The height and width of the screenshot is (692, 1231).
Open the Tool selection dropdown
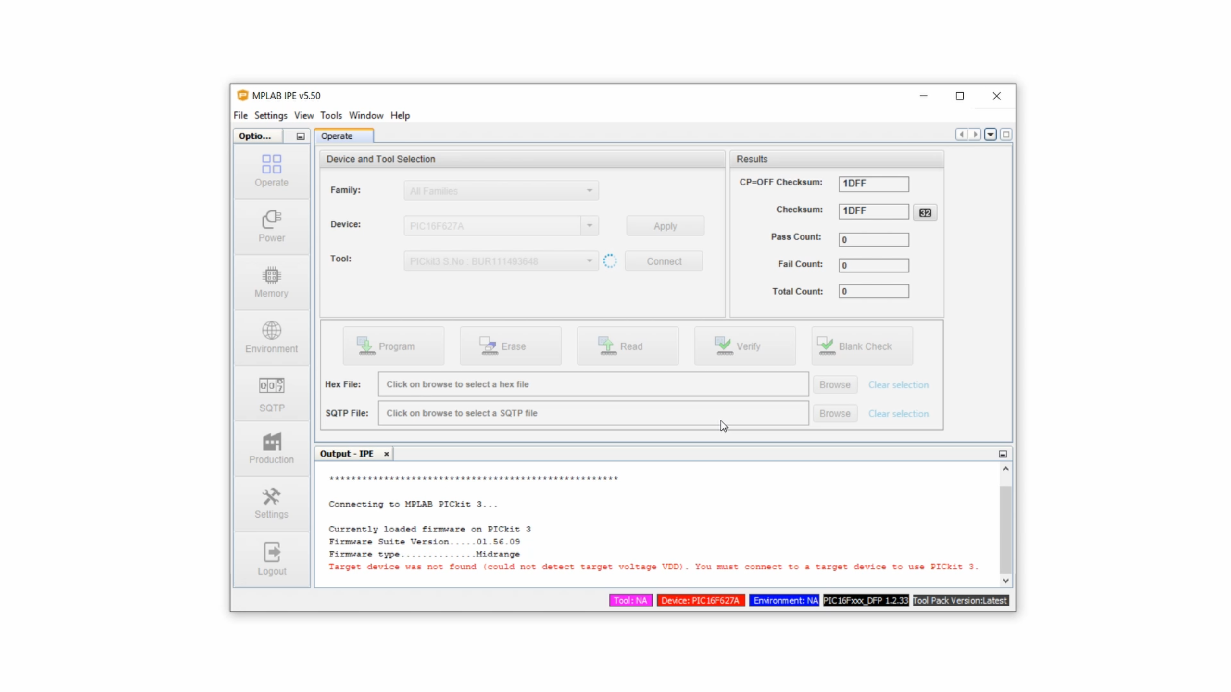pyautogui.click(x=589, y=261)
